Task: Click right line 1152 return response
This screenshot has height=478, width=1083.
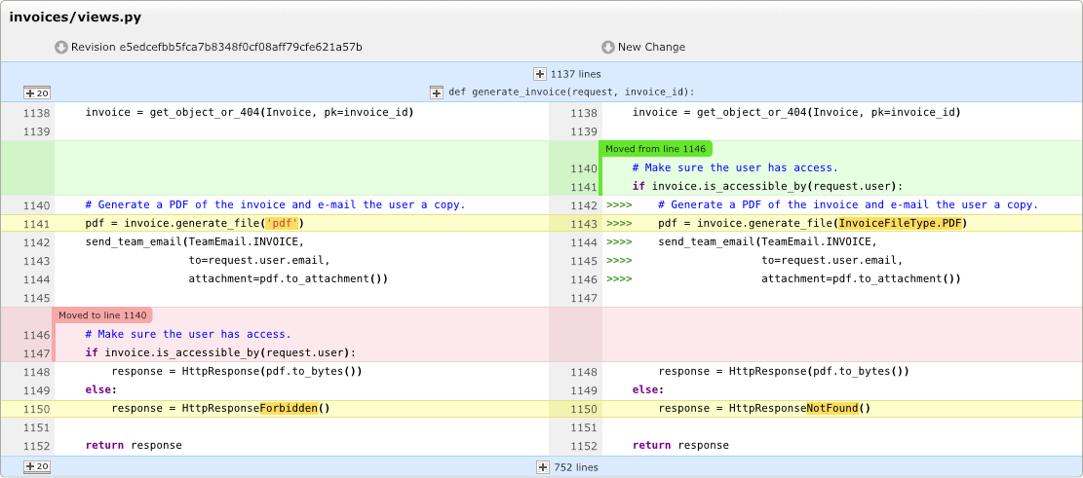Action: click(681, 446)
